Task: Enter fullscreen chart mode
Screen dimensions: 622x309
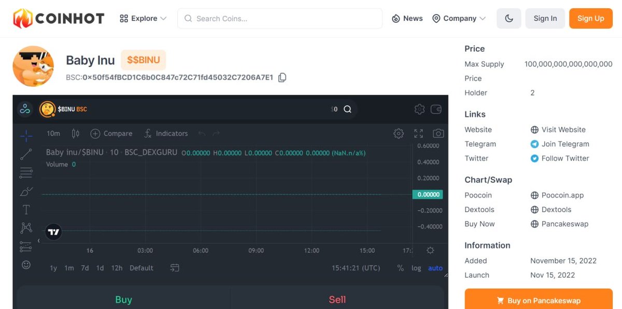Action: [x=419, y=134]
